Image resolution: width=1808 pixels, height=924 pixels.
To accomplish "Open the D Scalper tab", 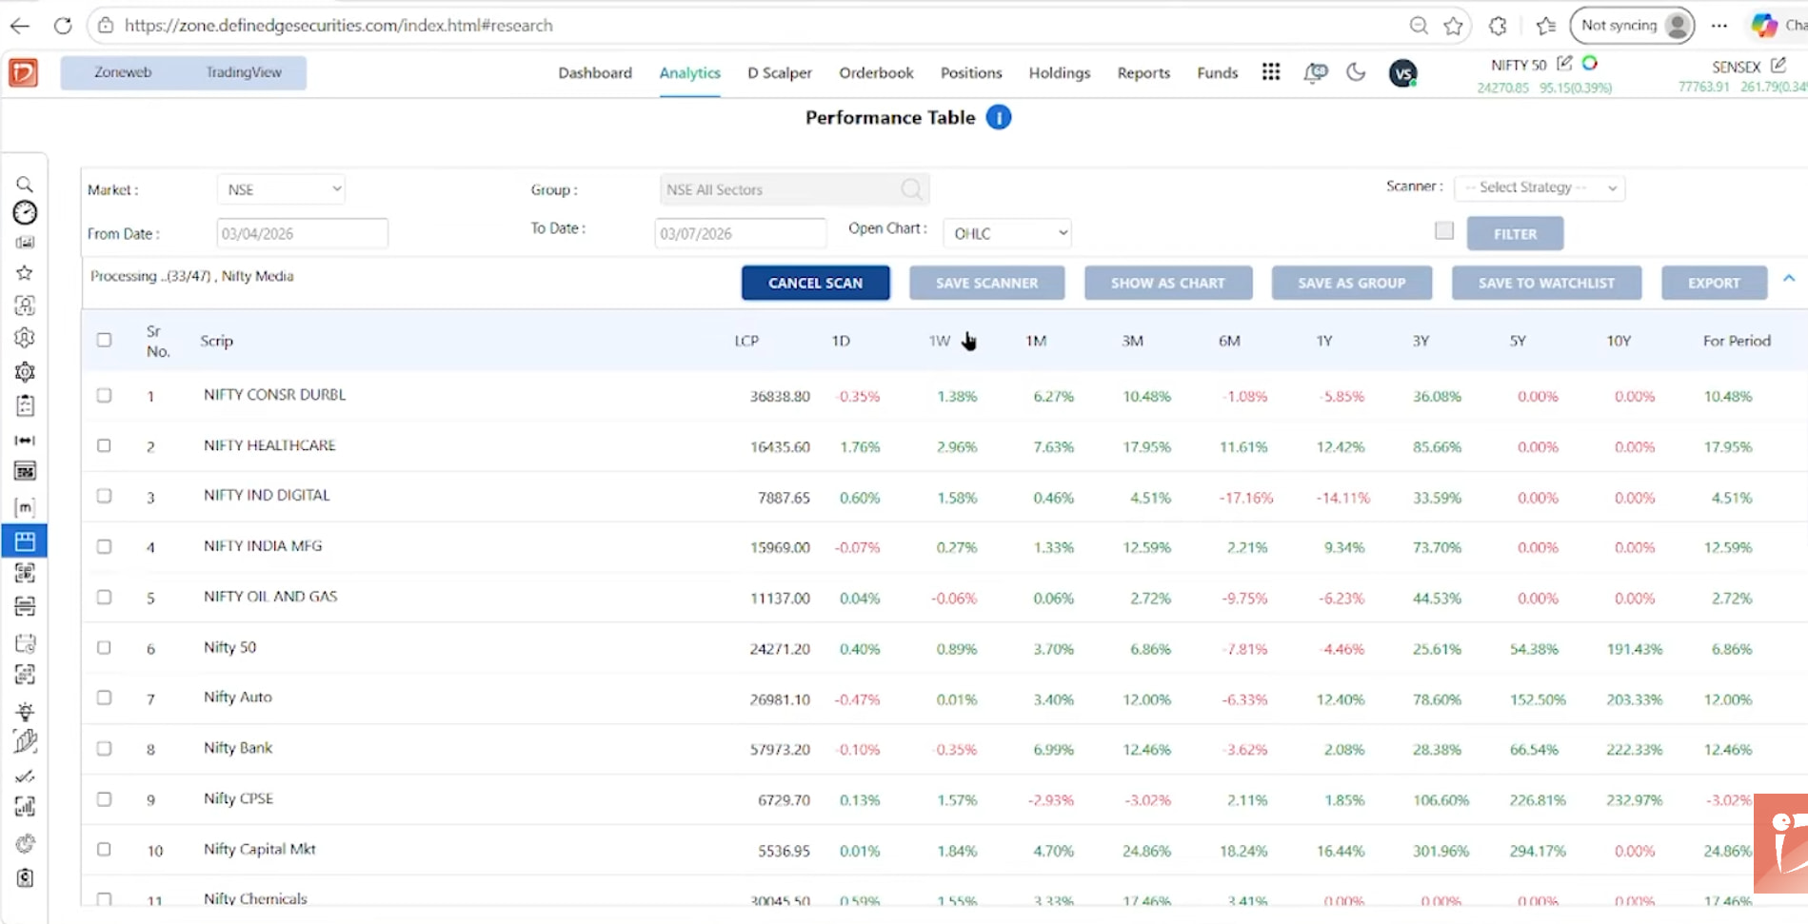I will (x=780, y=72).
